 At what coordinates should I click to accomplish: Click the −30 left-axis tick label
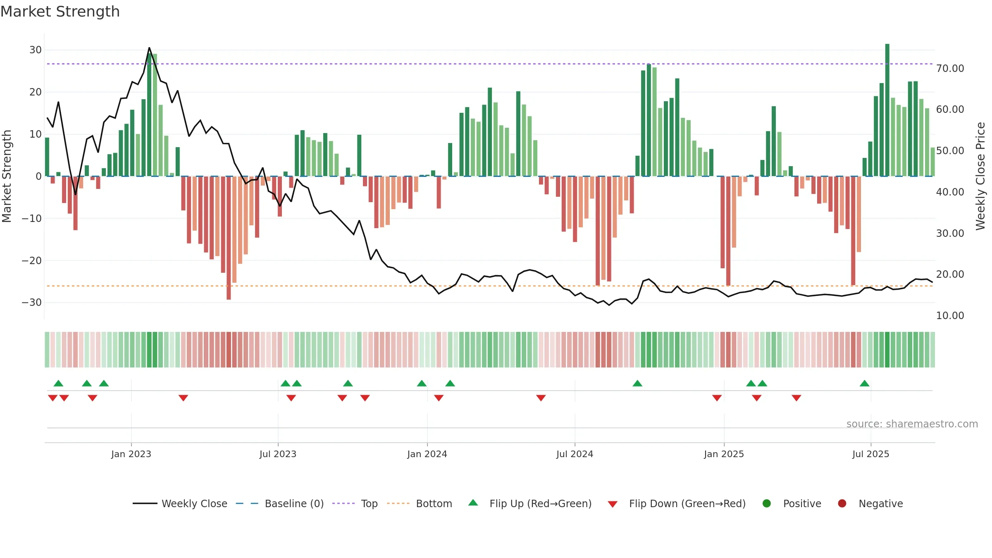pos(32,302)
